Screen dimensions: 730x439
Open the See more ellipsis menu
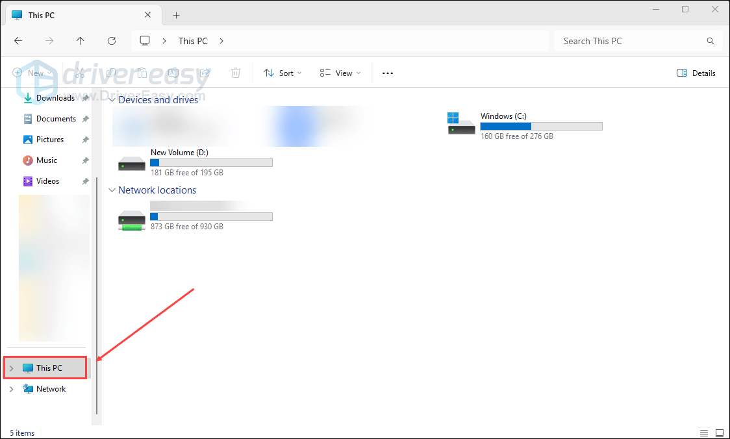tap(388, 73)
